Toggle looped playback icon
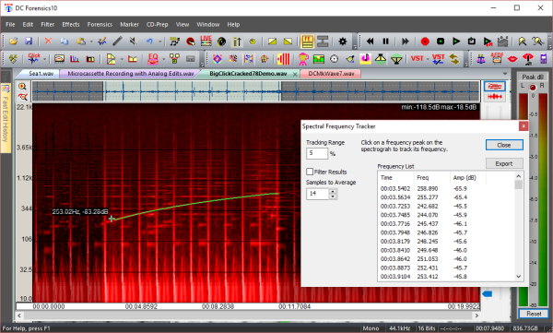The width and height of the screenshot is (553, 333). [472, 42]
